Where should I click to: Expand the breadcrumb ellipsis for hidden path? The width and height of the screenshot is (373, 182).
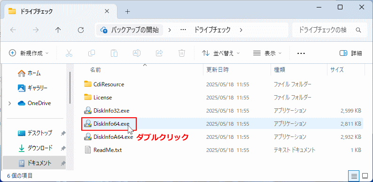(x=183, y=30)
